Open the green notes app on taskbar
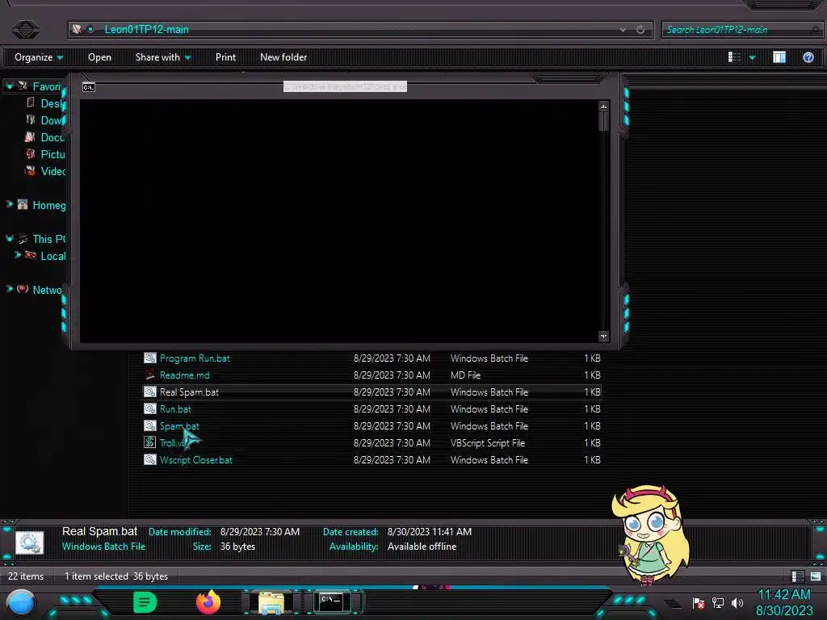The height and width of the screenshot is (620, 827). tap(145, 602)
